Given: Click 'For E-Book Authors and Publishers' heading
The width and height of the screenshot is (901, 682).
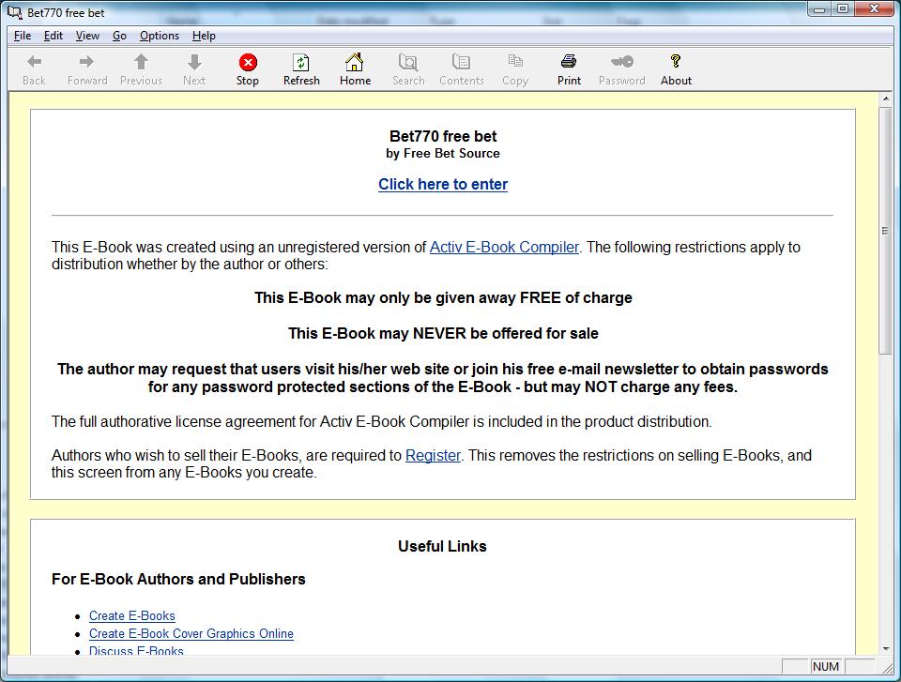Looking at the screenshot, I should pos(178,579).
